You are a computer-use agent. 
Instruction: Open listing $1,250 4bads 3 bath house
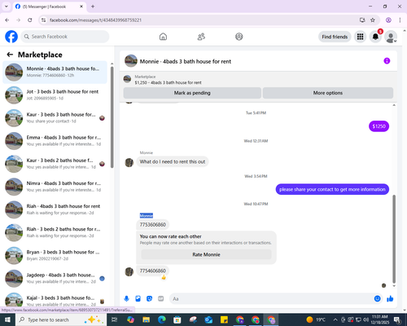click(168, 82)
